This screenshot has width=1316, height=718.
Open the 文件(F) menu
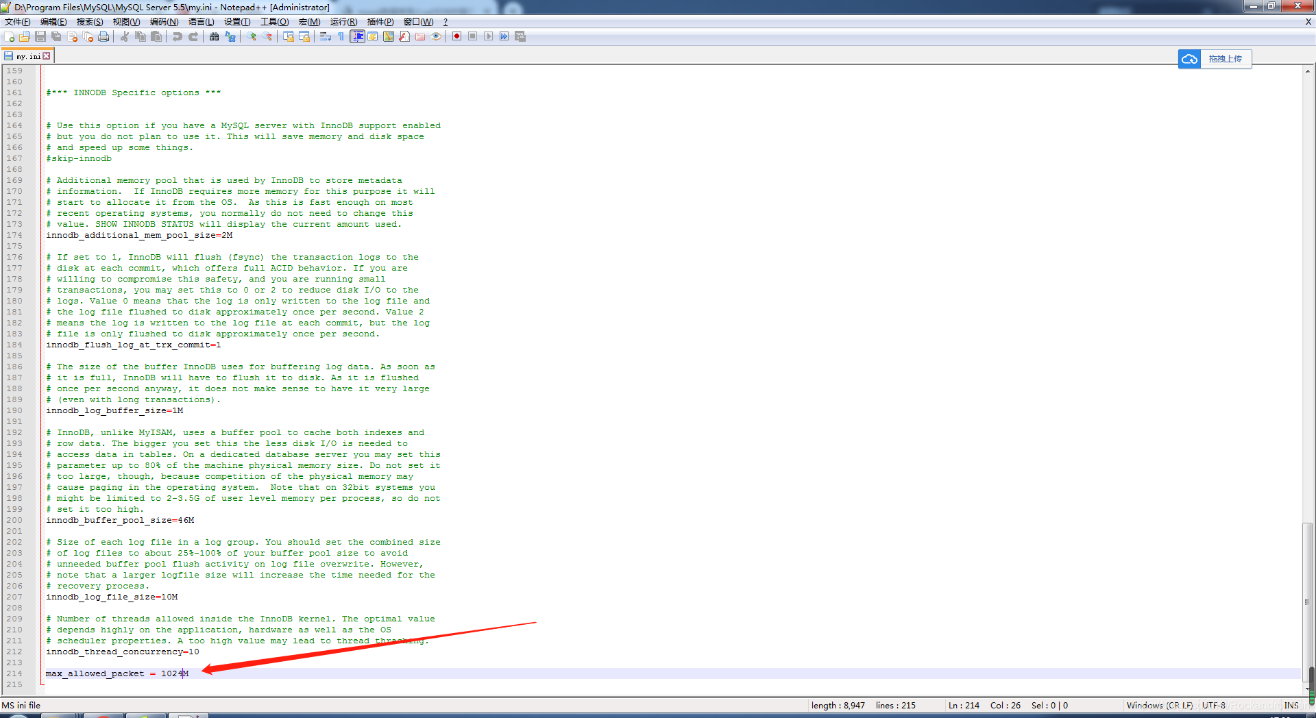pyautogui.click(x=18, y=22)
